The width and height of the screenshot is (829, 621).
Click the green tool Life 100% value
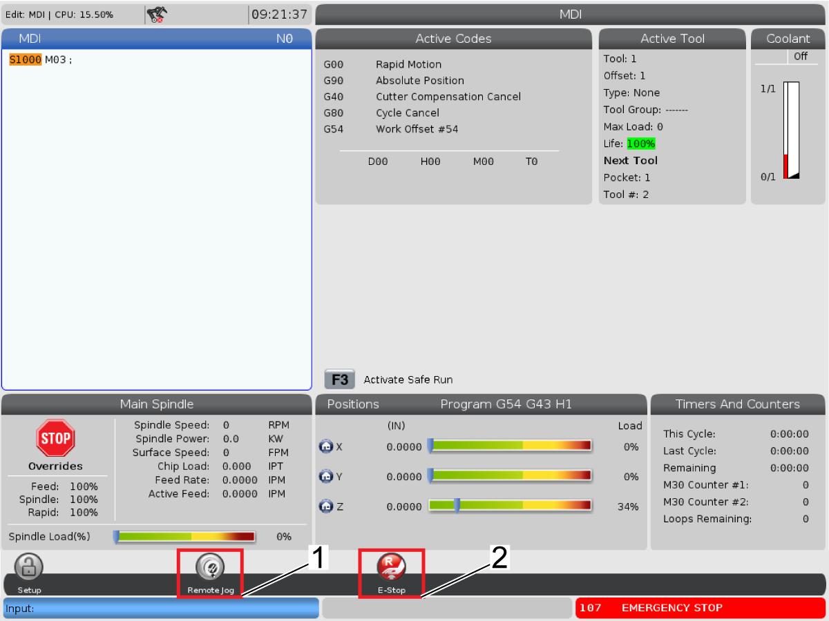pos(640,144)
